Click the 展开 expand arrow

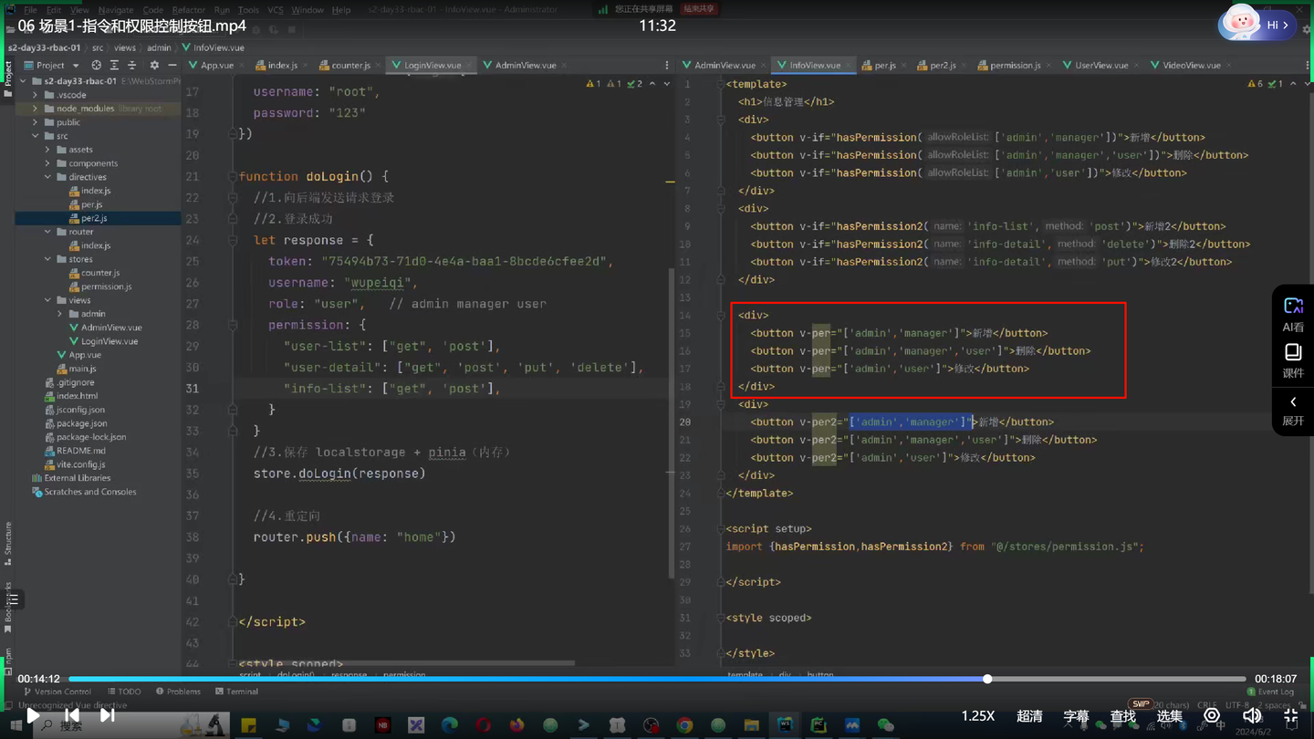click(x=1293, y=411)
